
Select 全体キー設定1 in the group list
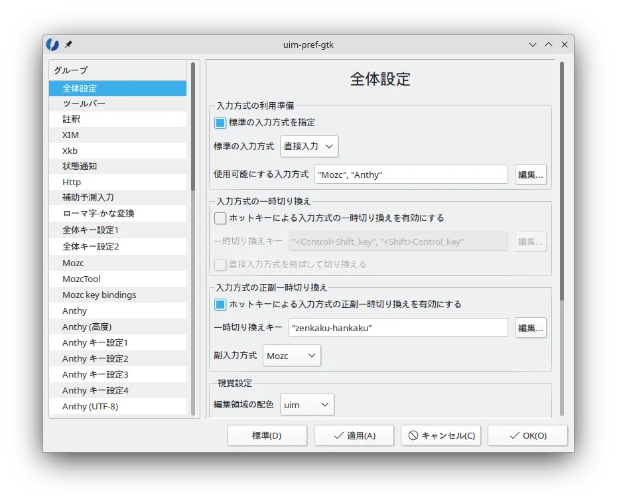tap(117, 230)
